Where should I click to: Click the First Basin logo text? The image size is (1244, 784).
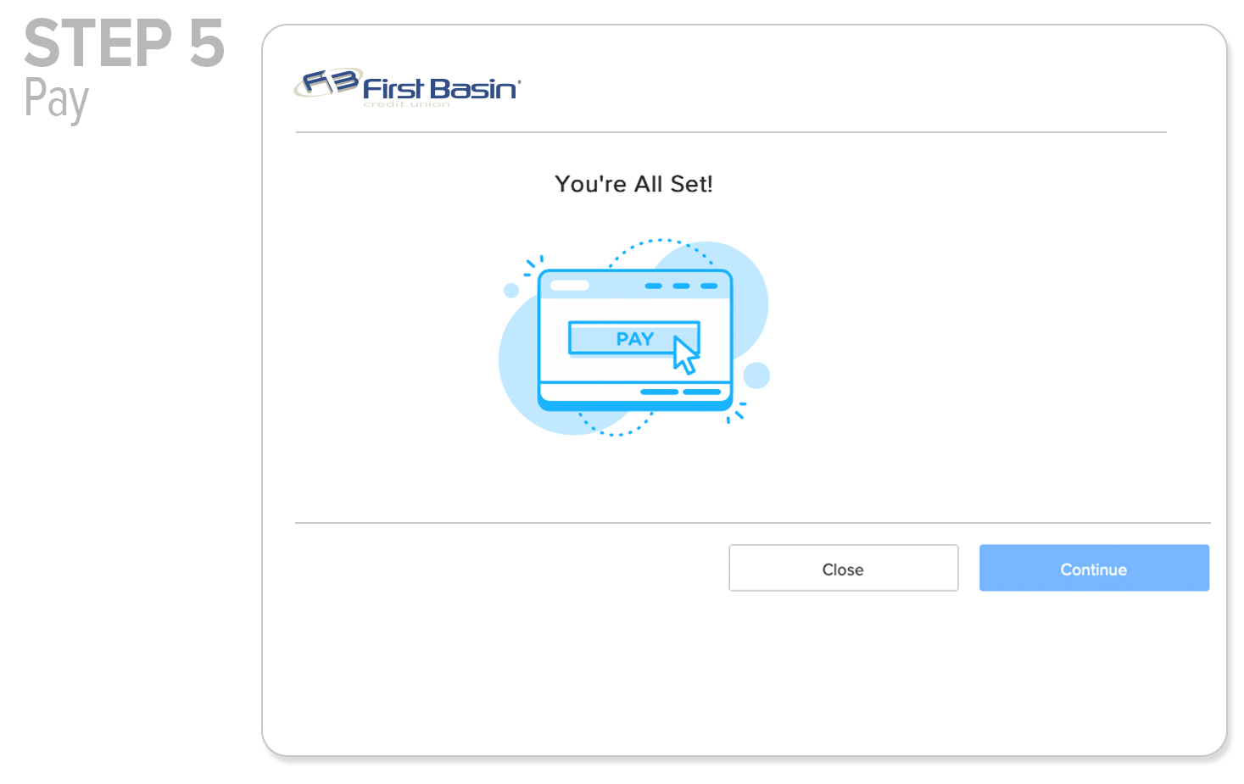[x=440, y=88]
